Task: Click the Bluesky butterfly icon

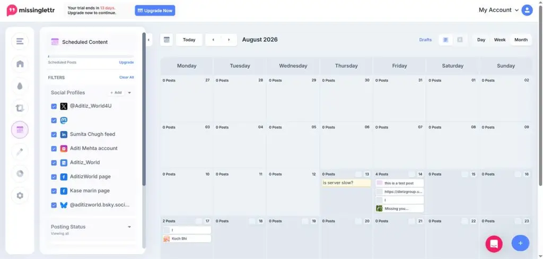Action: [64, 205]
